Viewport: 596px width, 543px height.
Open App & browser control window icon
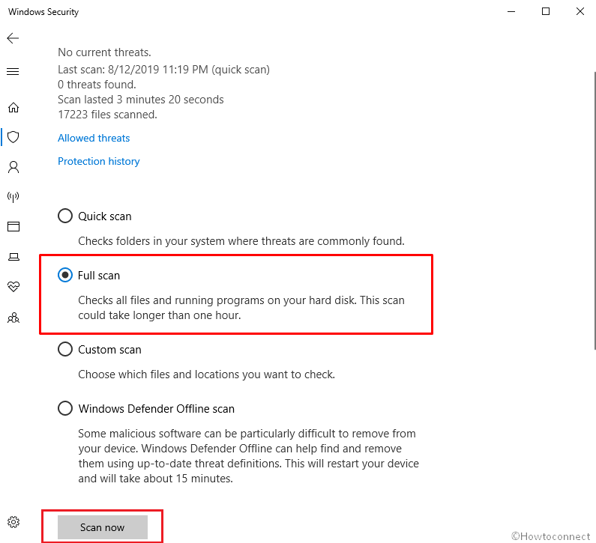click(x=13, y=227)
